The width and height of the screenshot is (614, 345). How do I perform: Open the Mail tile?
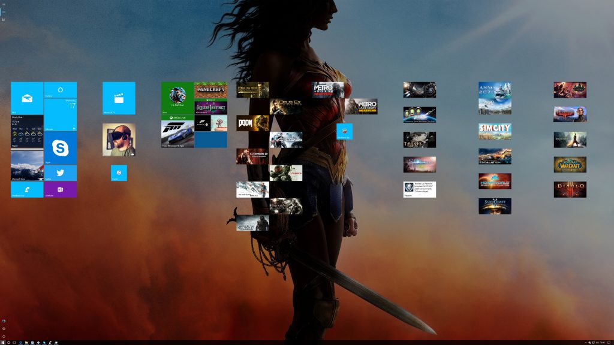[x=27, y=98]
